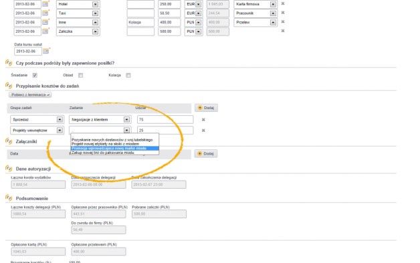Viewport: 420px width, 263px height.
Task: Click the Taxi row's empty description field
Action: [x=140, y=13]
